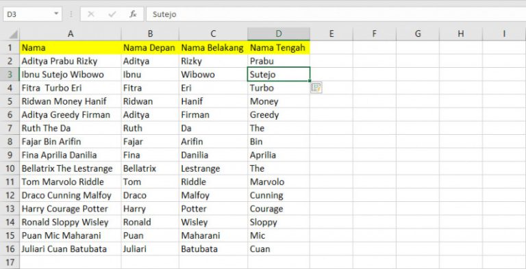This screenshot has width=526, height=269.
Task: Click cell 'Ronald' in Nama Depan column
Action: pyautogui.click(x=150, y=222)
